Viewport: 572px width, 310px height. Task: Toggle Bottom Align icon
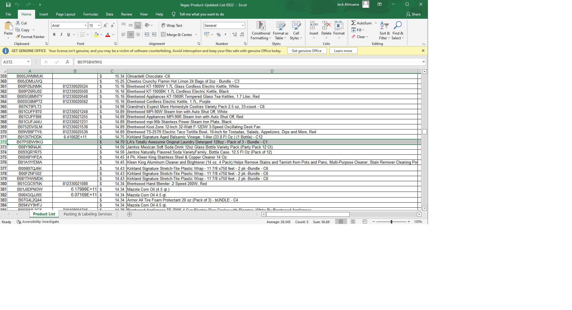point(138,25)
